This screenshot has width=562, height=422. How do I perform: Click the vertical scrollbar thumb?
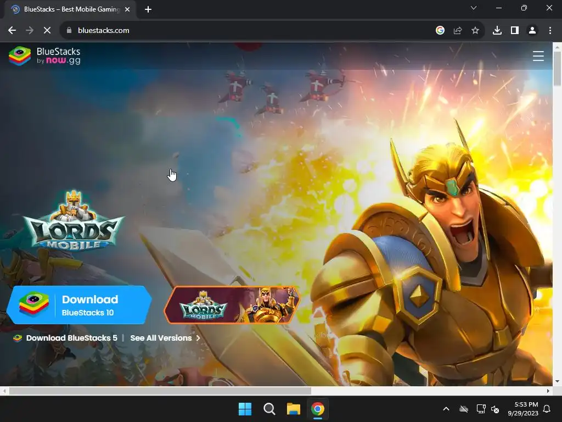[557, 69]
